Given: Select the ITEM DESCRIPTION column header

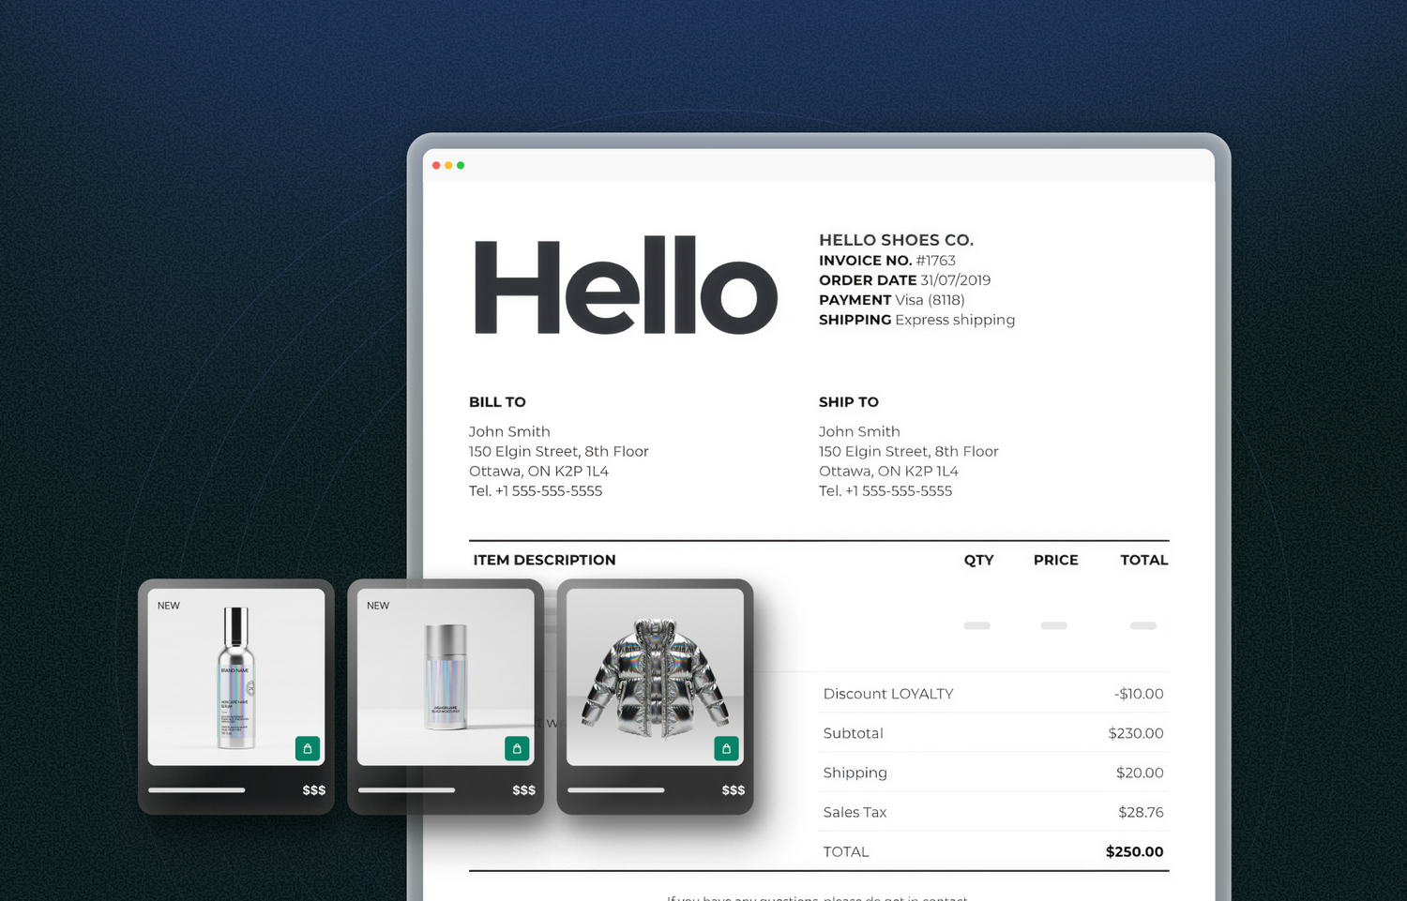Looking at the screenshot, I should tap(544, 560).
